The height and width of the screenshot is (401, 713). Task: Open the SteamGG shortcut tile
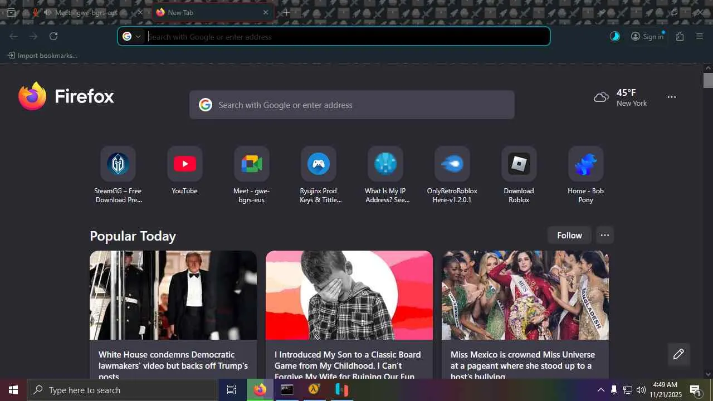point(118,164)
